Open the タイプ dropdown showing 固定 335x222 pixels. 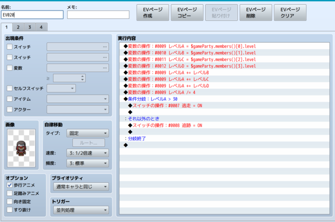point(87,133)
